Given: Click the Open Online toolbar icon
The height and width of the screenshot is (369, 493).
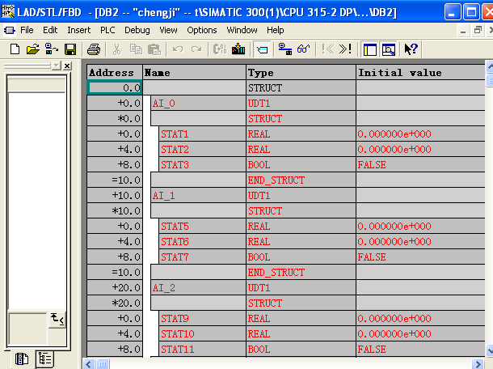Looking at the screenshot, I should (x=52, y=49).
